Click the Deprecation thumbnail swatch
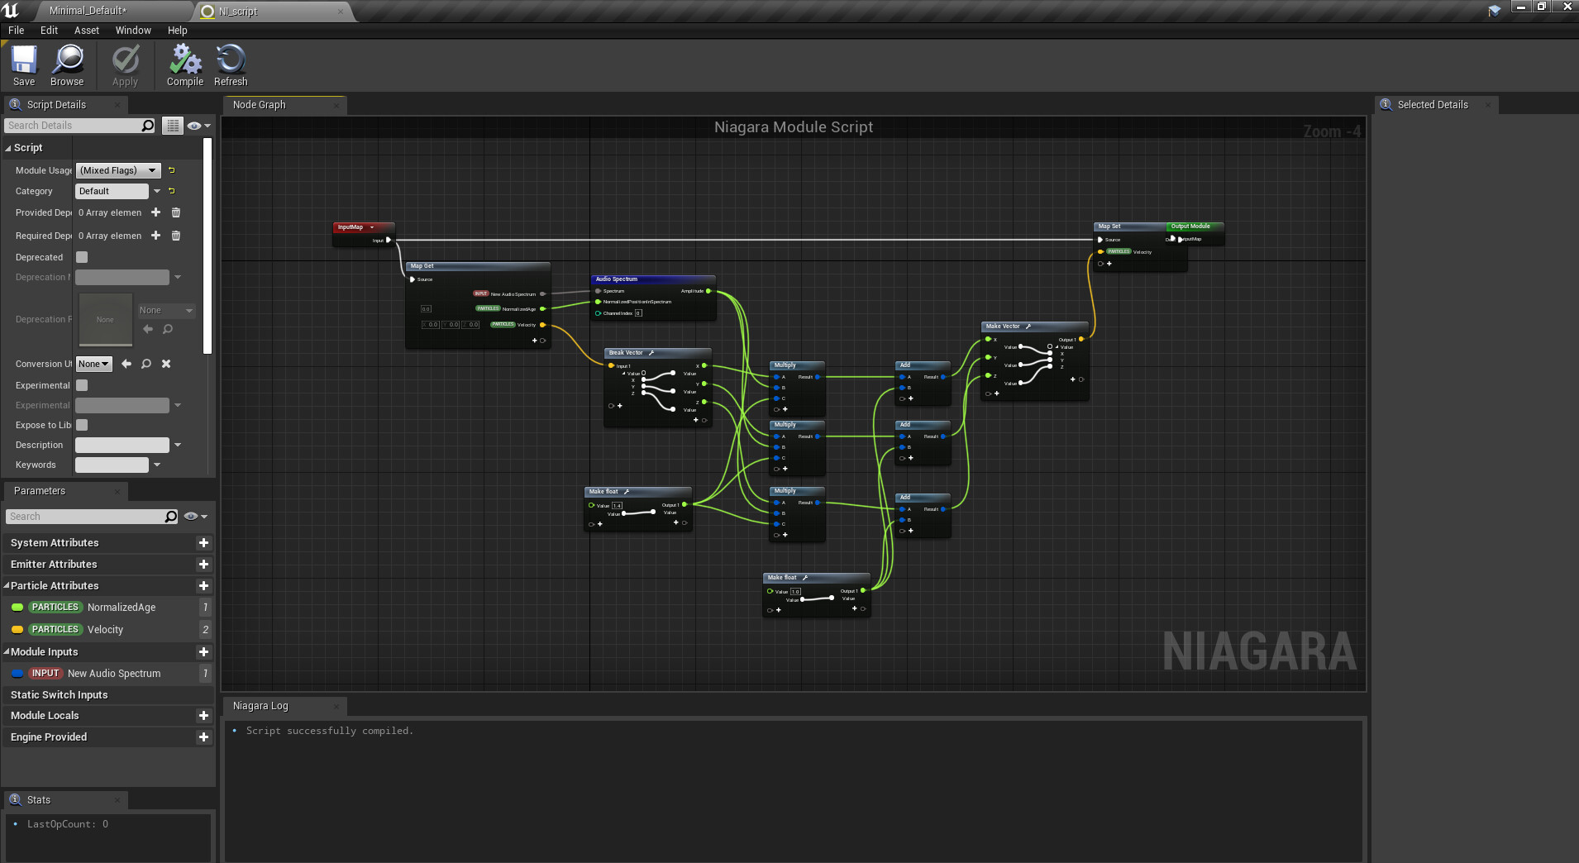Screen dimensions: 1579x863 click(x=105, y=319)
